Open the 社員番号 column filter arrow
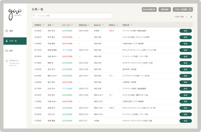201x132 pixels. pyautogui.click(x=43, y=25)
